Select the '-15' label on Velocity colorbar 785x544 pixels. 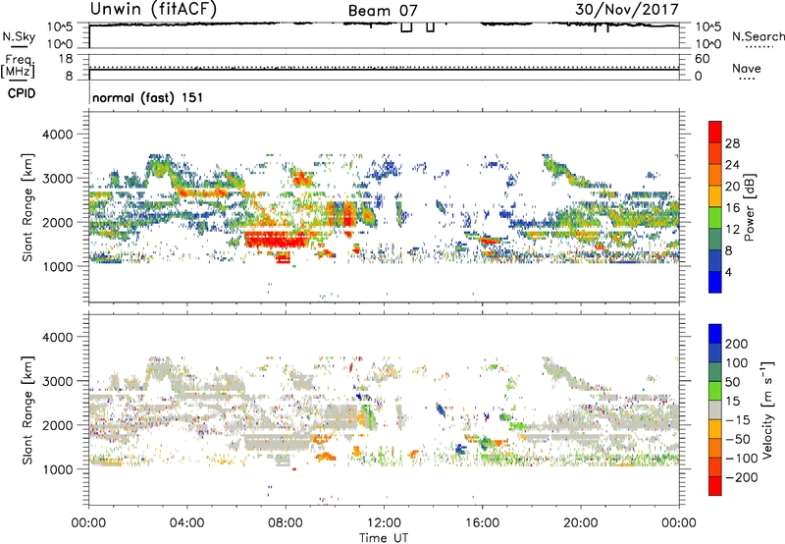pos(737,420)
